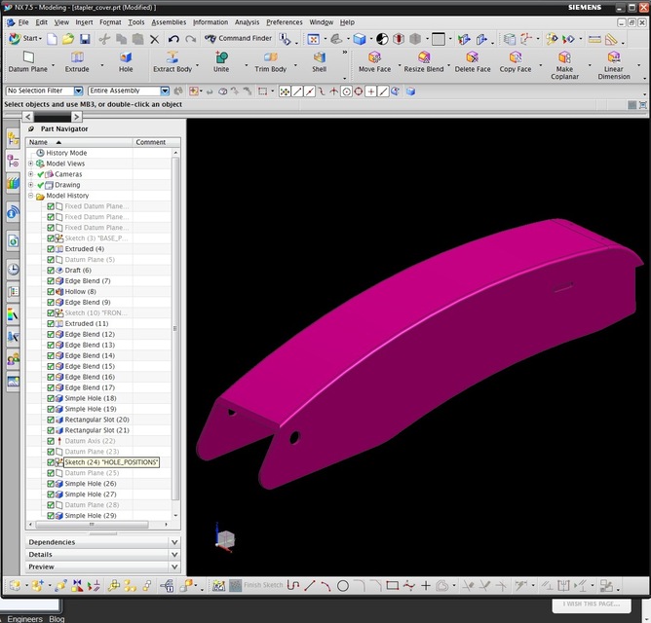Viewport: 651px width, 623px height.
Task: Open the Insert menu
Action: click(84, 22)
